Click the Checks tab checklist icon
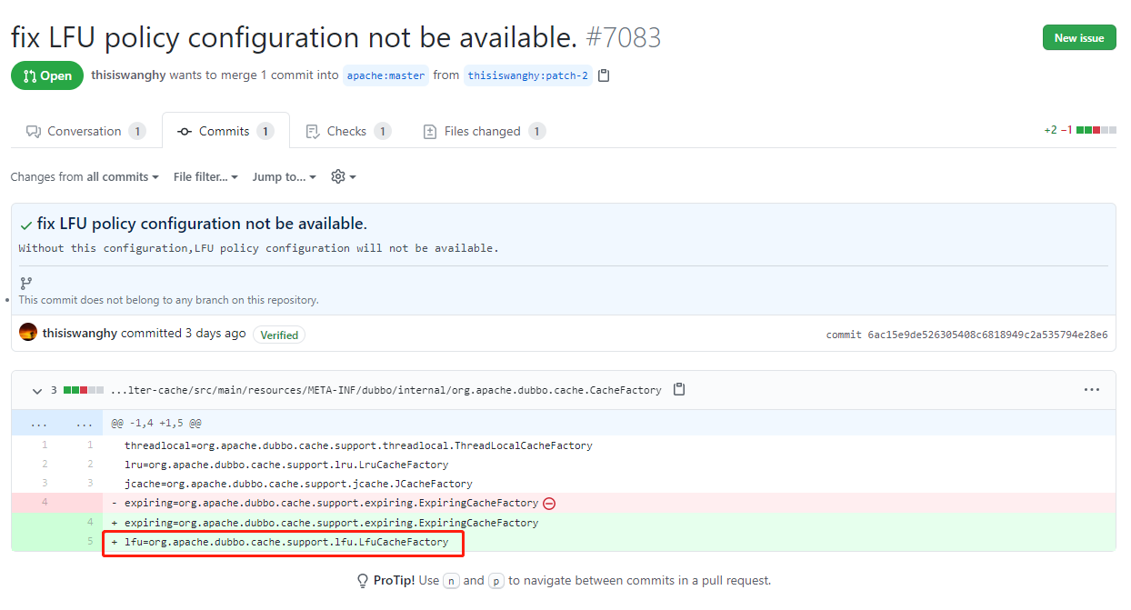Screen dimensions: 1131x610 tap(313, 131)
